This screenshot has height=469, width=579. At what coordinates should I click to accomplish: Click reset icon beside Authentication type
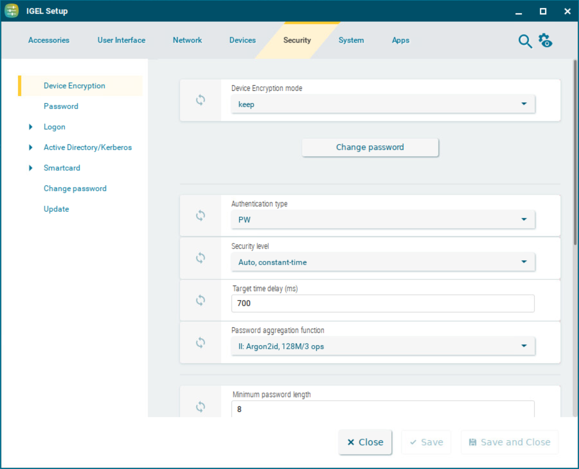coord(201,216)
